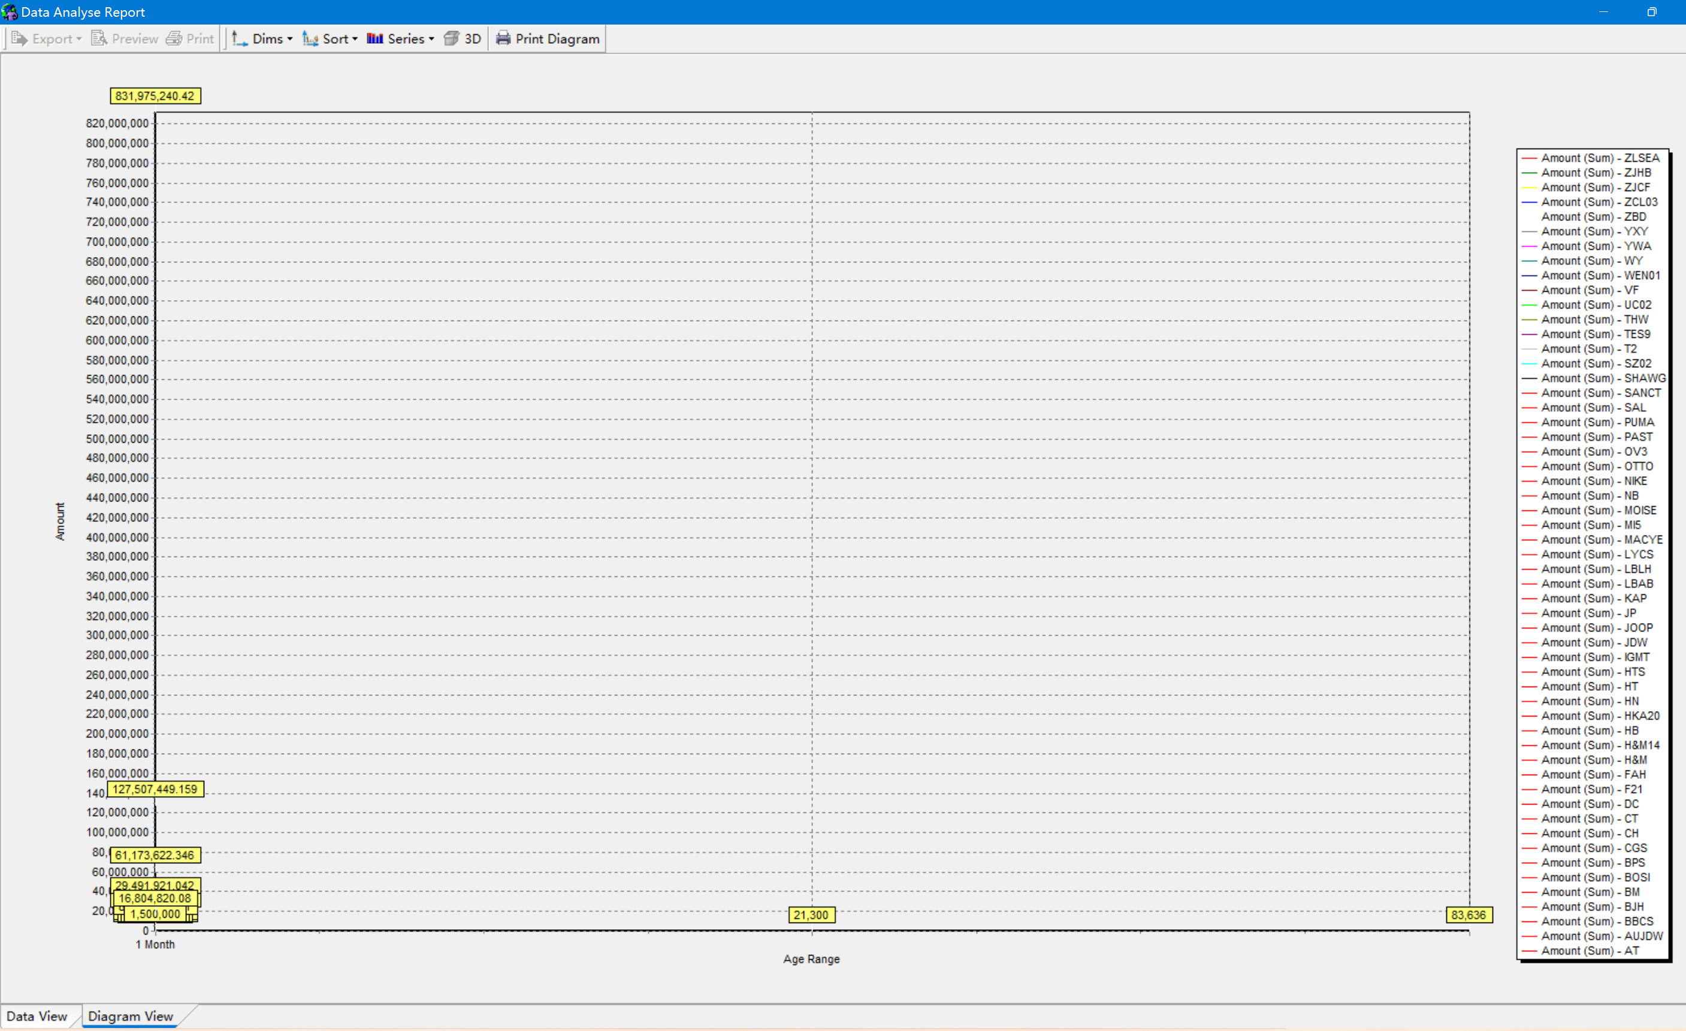Screen dimensions: 1686x1031
Task: Click legend entry Amount (Sum) - YXY
Action: coord(1585,232)
